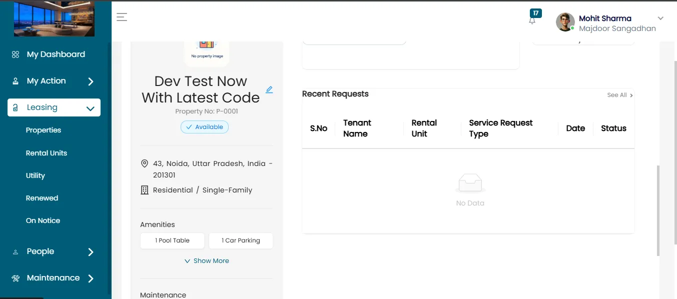Image resolution: width=677 pixels, height=299 pixels.
Task: Expand the Maintenance submenu arrow
Action: point(91,278)
